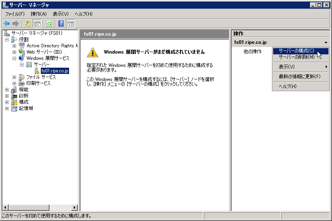Expand the 機能 node
This screenshot has height=221, width=332.
[x=7, y=90]
